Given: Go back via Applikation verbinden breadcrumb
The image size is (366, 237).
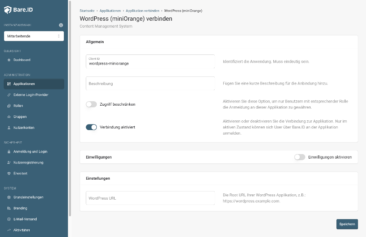Looking at the screenshot, I should point(142,11).
